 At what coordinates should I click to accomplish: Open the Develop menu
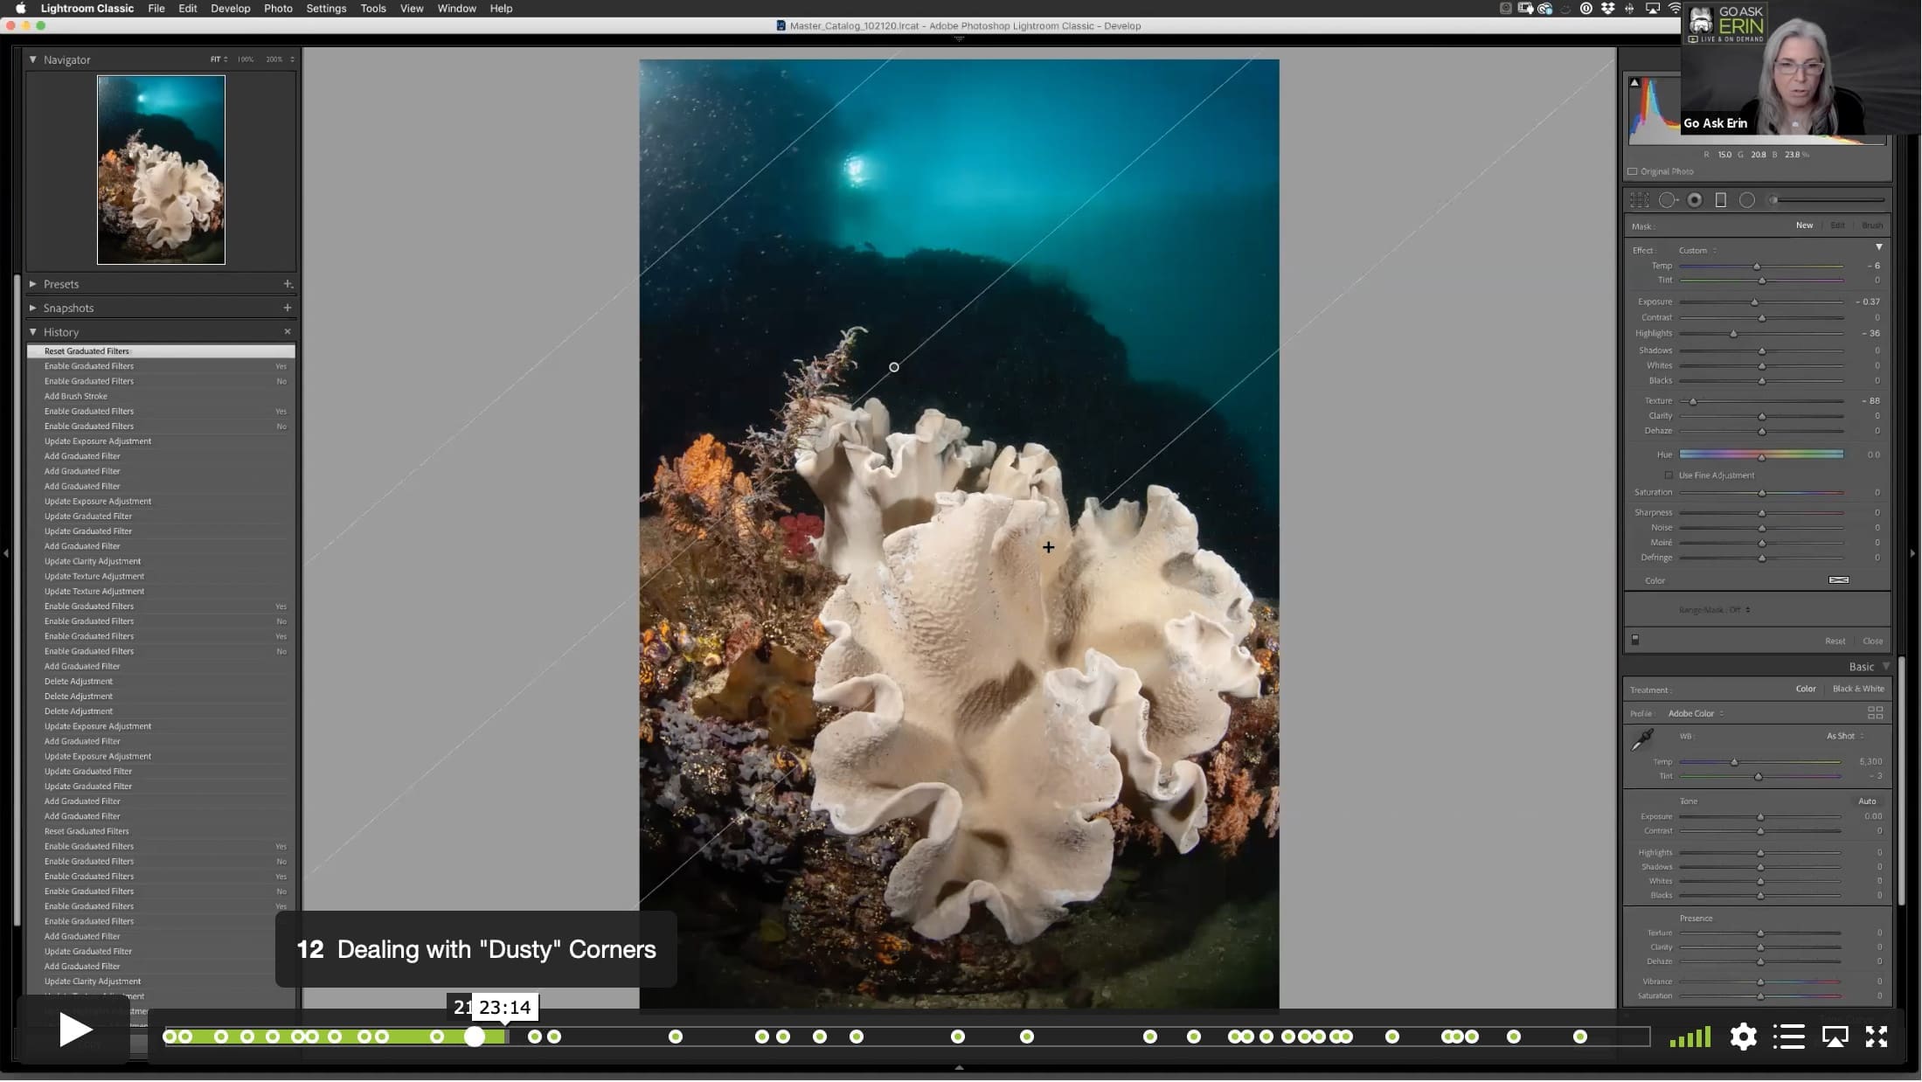(x=231, y=8)
